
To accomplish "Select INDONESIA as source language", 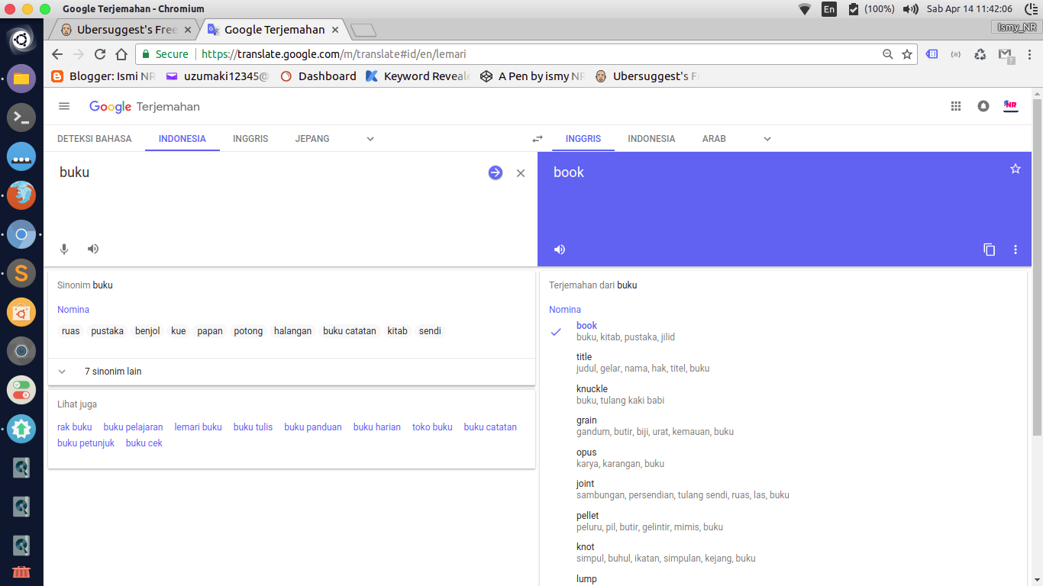I will pyautogui.click(x=182, y=139).
